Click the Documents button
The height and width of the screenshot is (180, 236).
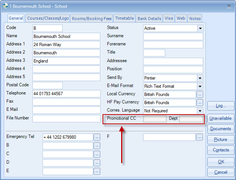pyautogui.click(x=221, y=129)
